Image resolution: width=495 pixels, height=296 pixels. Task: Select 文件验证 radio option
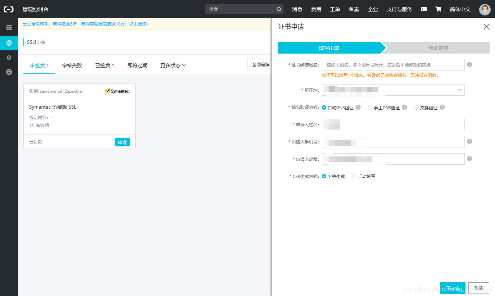417,108
